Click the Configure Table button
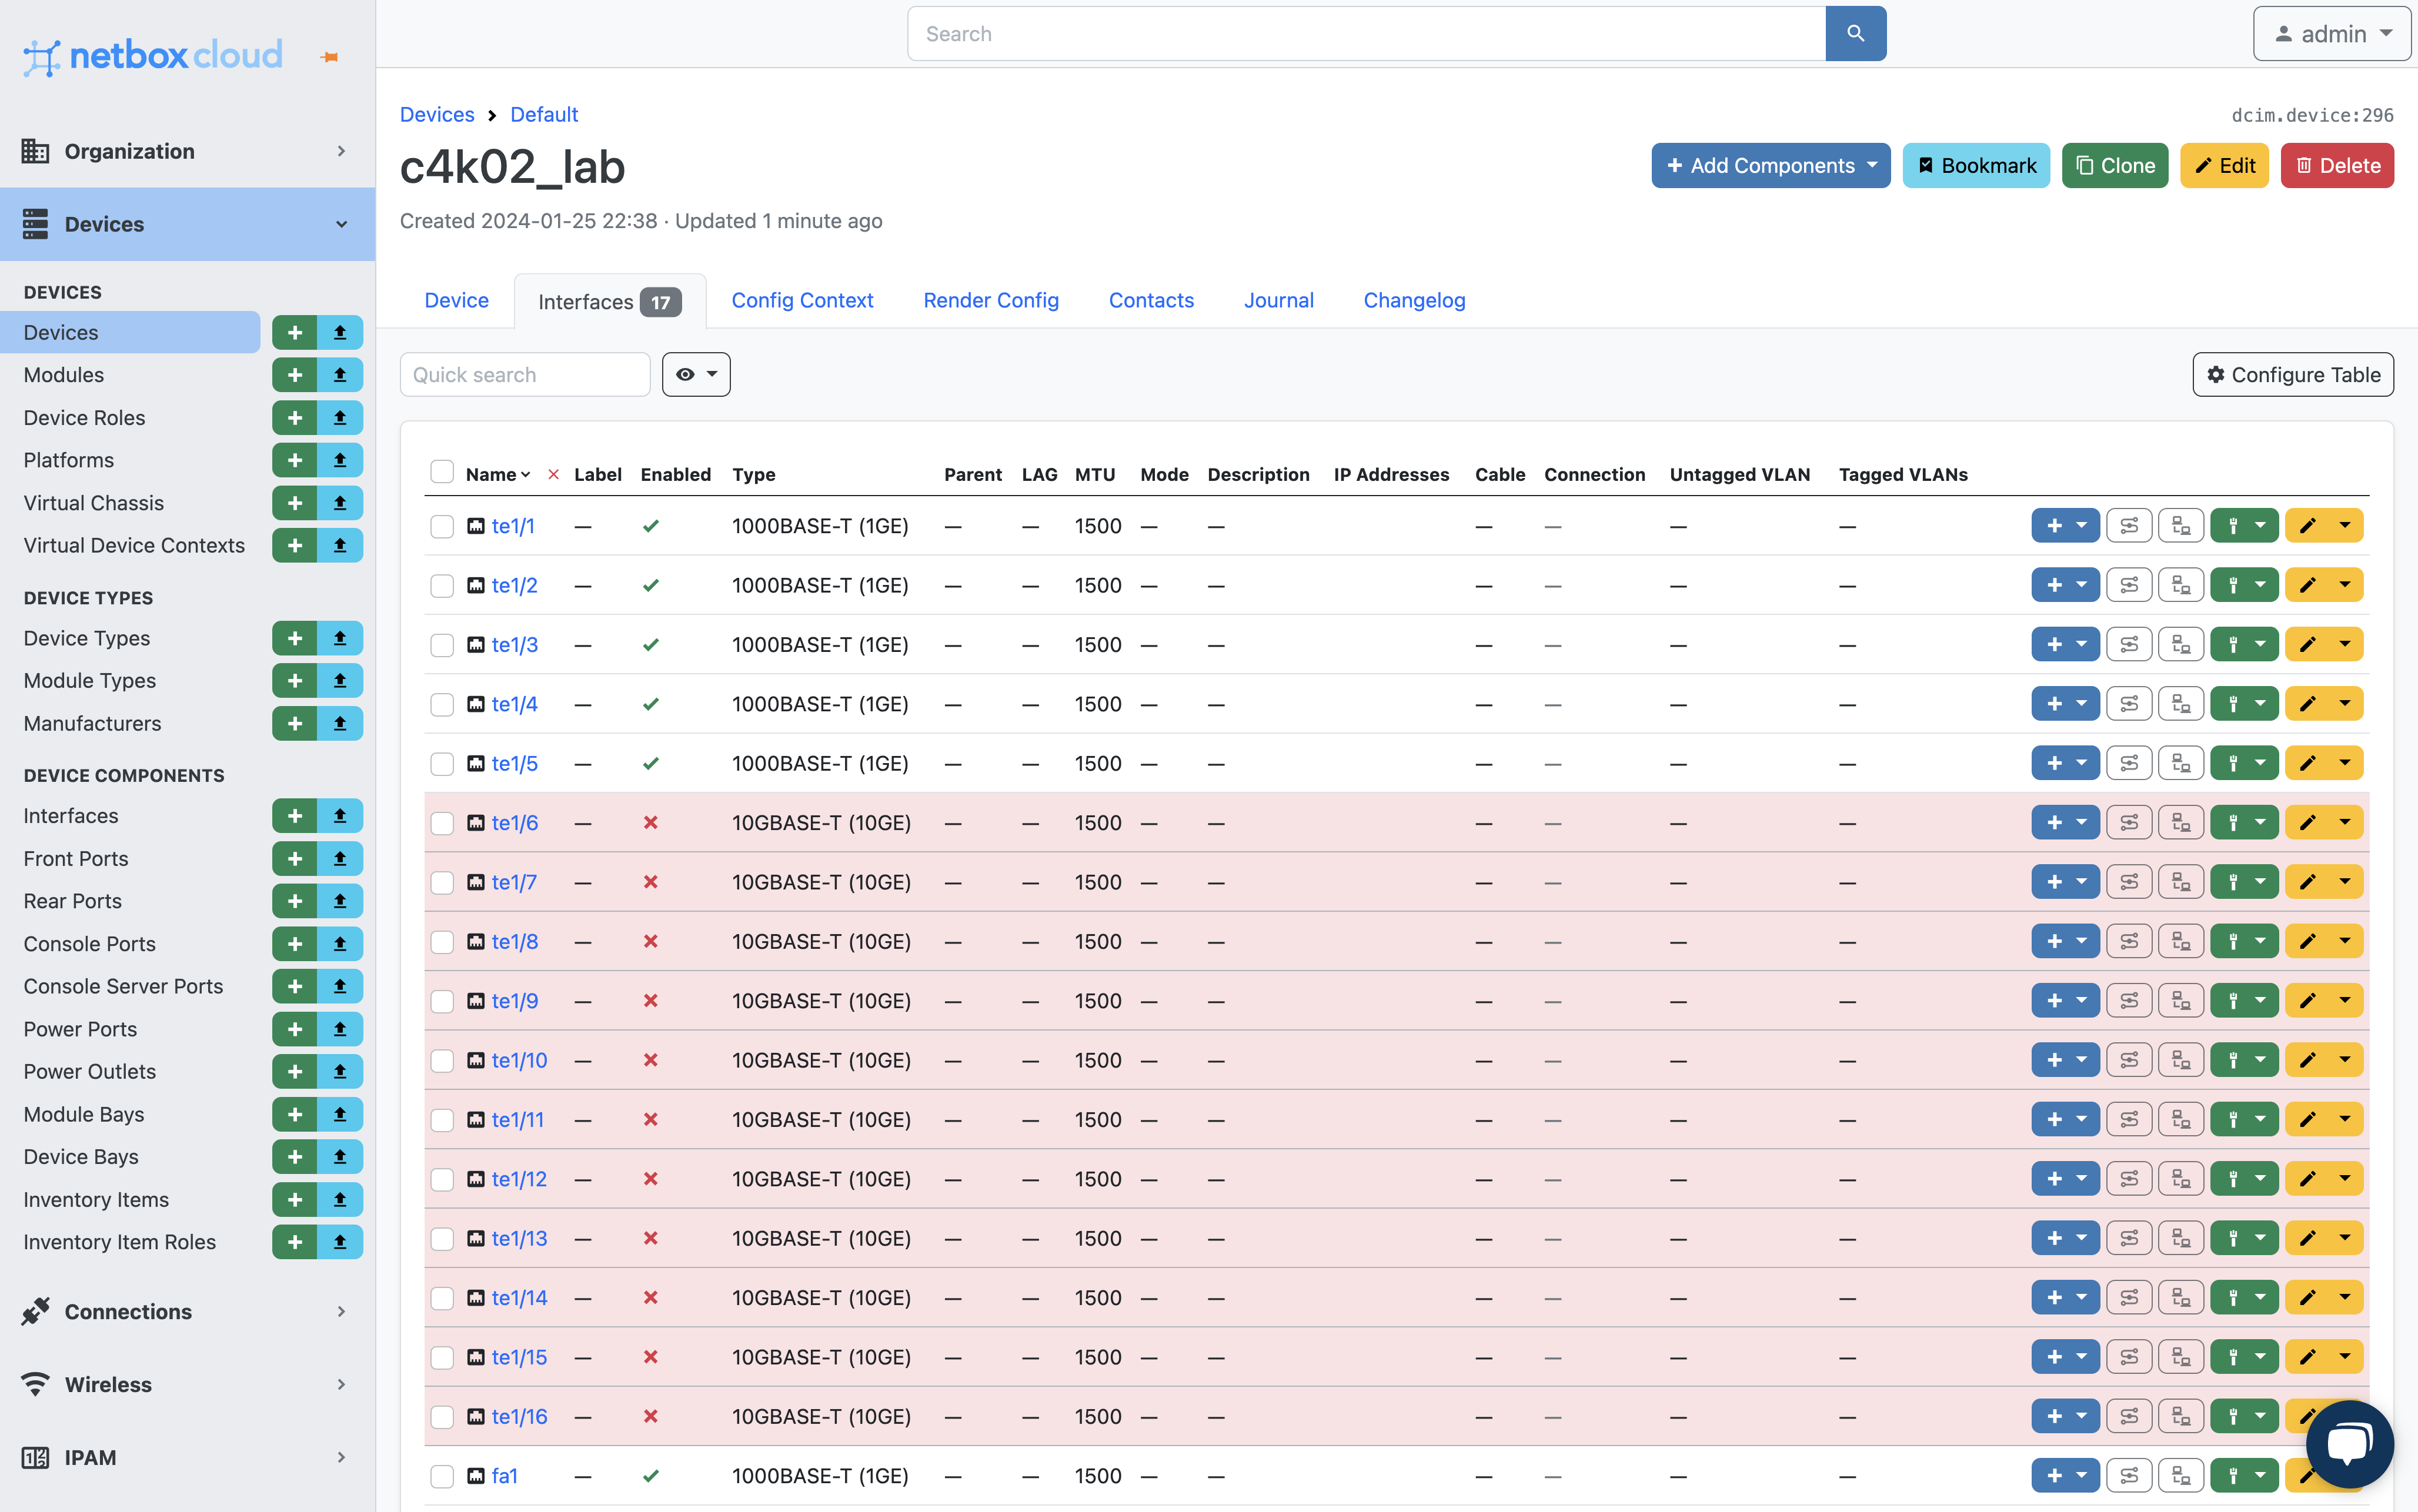The image size is (2418, 1512). 2292,374
